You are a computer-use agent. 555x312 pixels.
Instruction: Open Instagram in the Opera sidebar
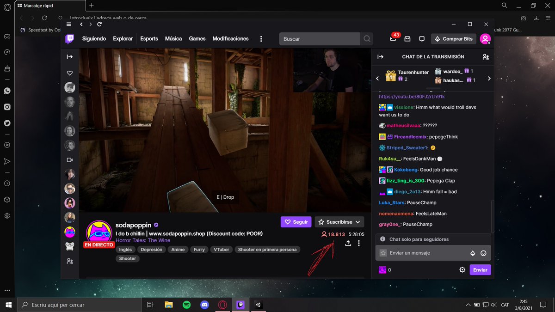tap(7, 107)
